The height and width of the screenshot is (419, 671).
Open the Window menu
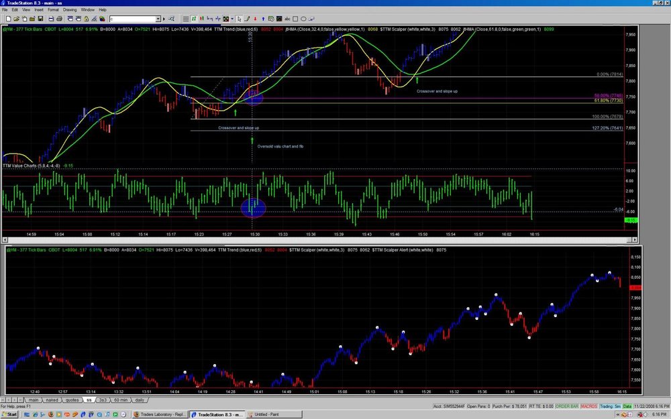point(88,9)
